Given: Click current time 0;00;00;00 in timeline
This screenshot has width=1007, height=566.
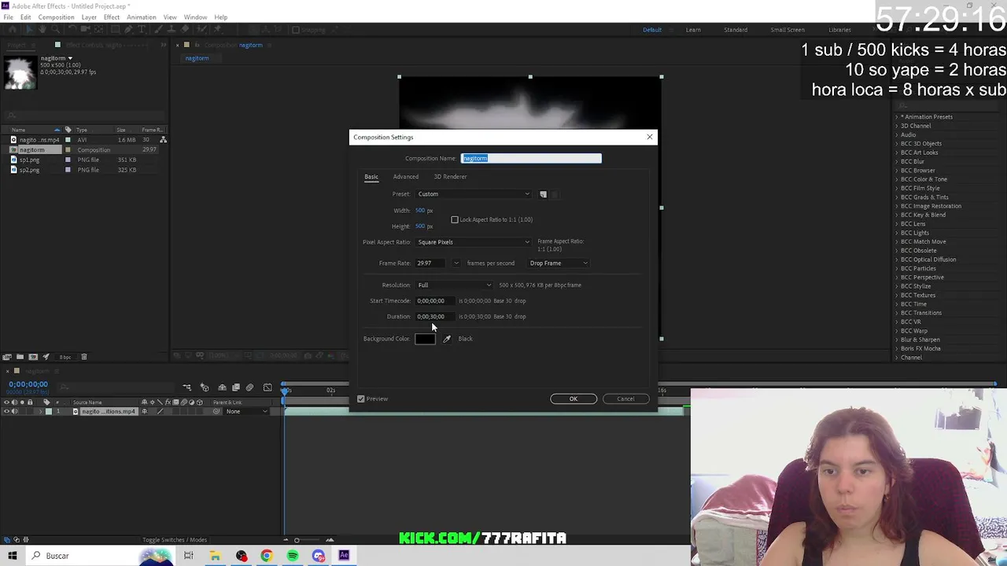Looking at the screenshot, I should click(x=28, y=384).
